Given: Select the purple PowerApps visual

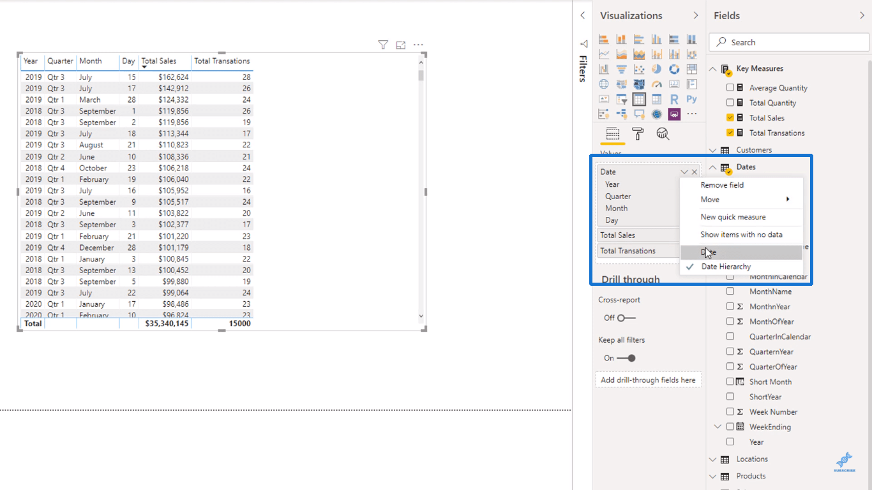Looking at the screenshot, I should (x=674, y=114).
